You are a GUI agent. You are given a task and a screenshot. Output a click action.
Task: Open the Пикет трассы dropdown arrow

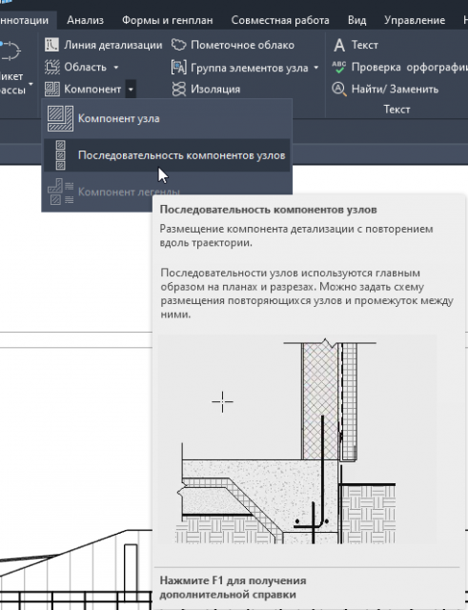pyautogui.click(x=31, y=84)
